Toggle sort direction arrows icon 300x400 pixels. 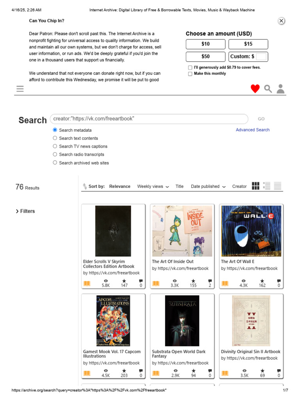pos(85,186)
